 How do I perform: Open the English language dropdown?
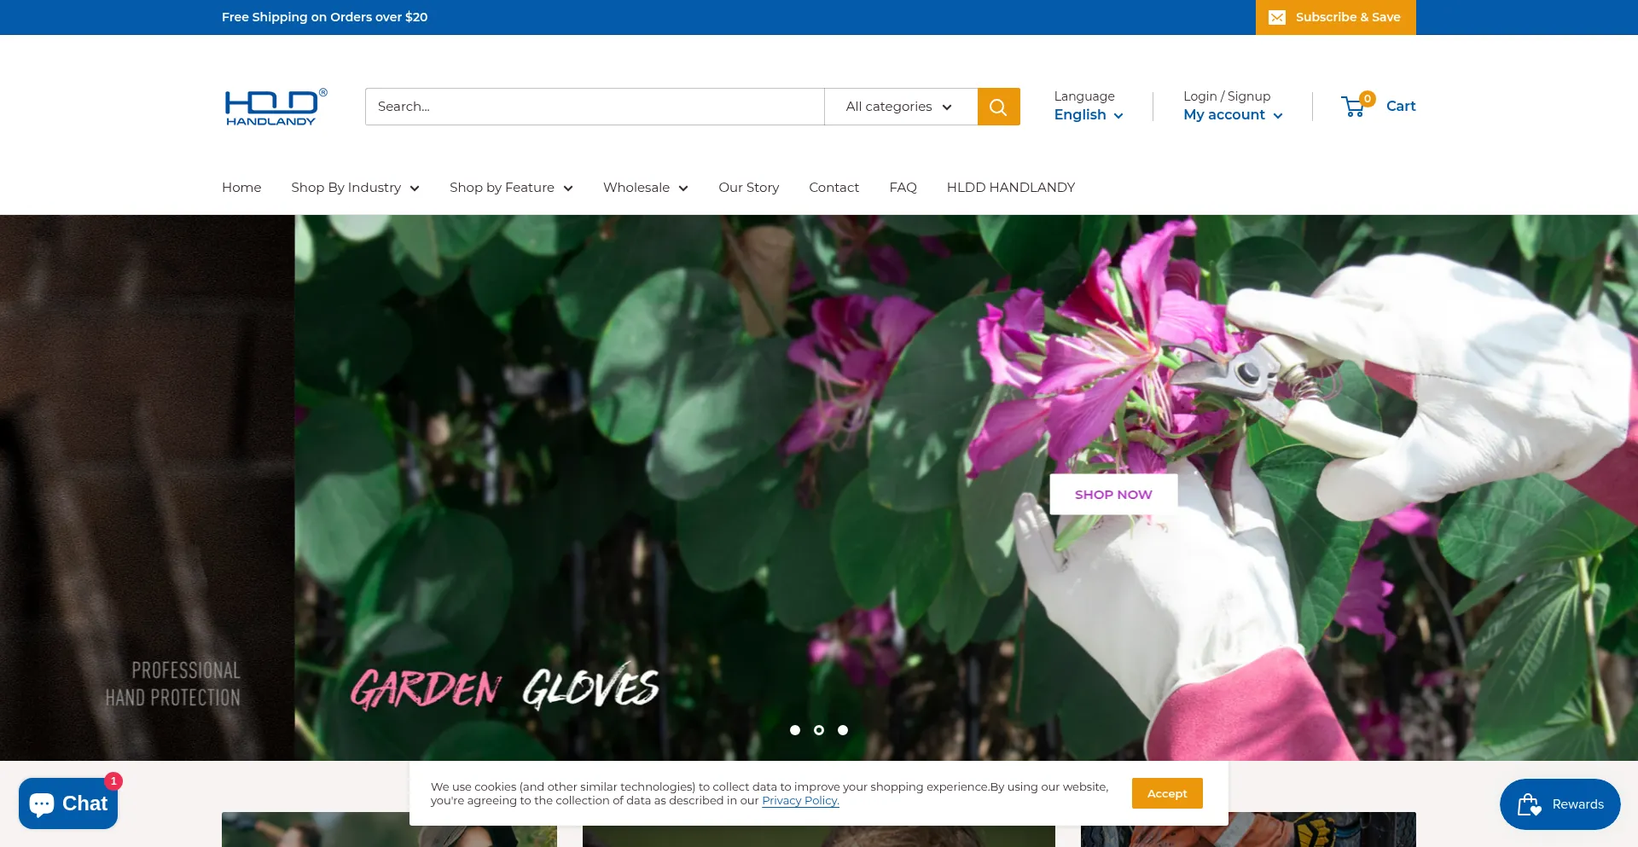point(1088,115)
